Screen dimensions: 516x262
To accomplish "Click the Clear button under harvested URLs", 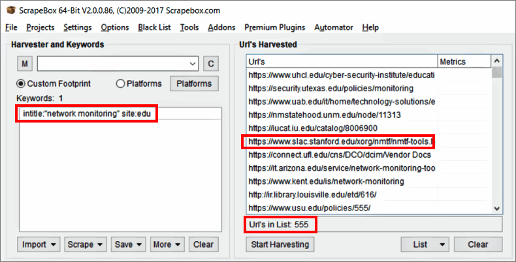I will (x=478, y=244).
